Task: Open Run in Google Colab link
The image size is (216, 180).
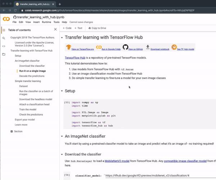Action: [x=111, y=49]
